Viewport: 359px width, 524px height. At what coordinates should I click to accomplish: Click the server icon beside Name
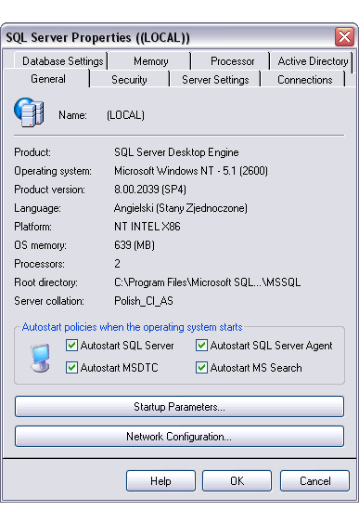[x=29, y=112]
